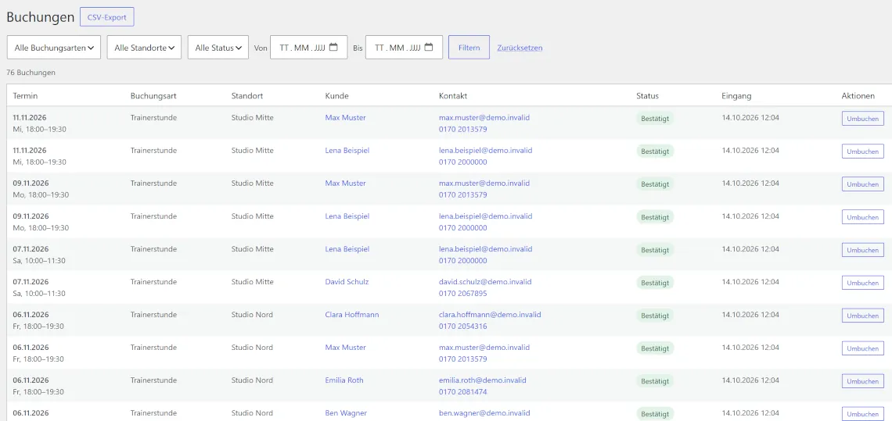Viewport: 892px width, 421px height.
Task: Click Umbuchen in the Ben Wagner row
Action: click(x=862, y=414)
